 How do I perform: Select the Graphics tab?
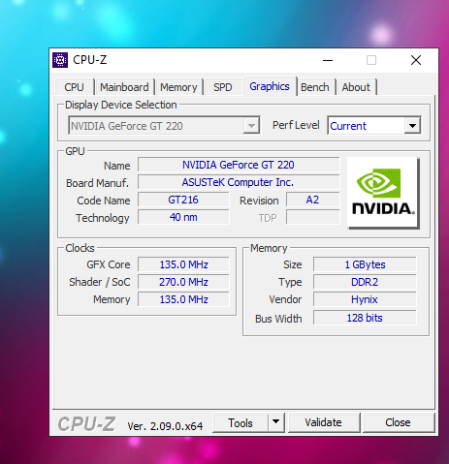coord(270,86)
